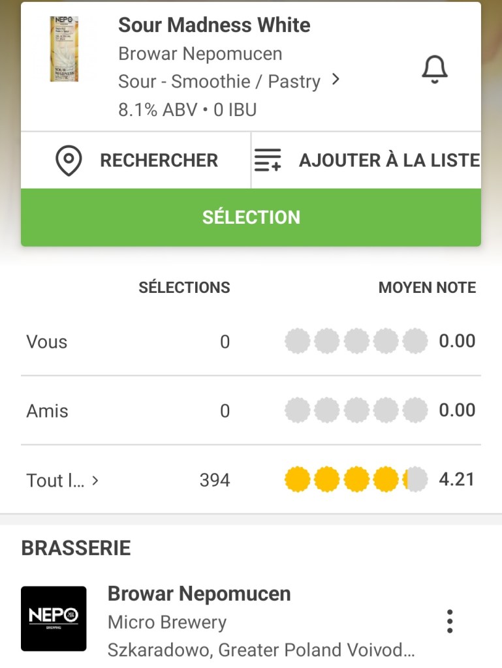Tap AJOUTER À LA LISTE text
The width and height of the screenshot is (502, 668).
(x=389, y=160)
